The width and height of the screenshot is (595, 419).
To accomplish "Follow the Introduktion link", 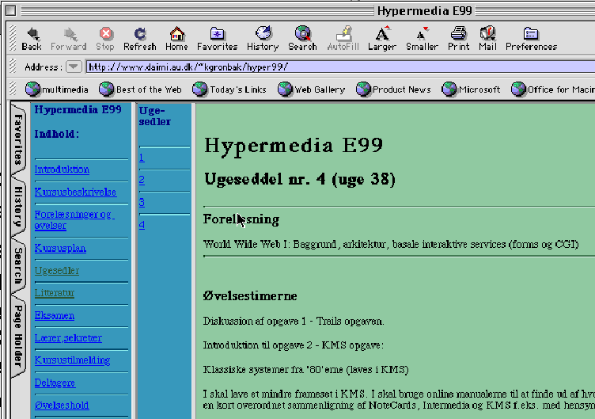I will click(x=62, y=170).
